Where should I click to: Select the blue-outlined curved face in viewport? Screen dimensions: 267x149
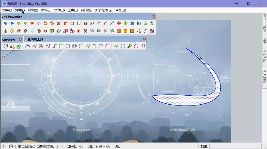pos(186,100)
